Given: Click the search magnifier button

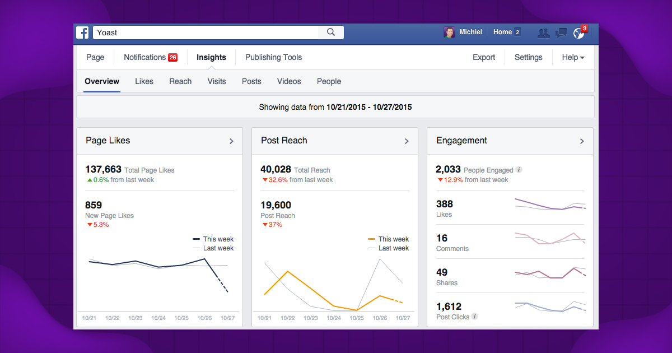Looking at the screenshot, I should click(331, 32).
